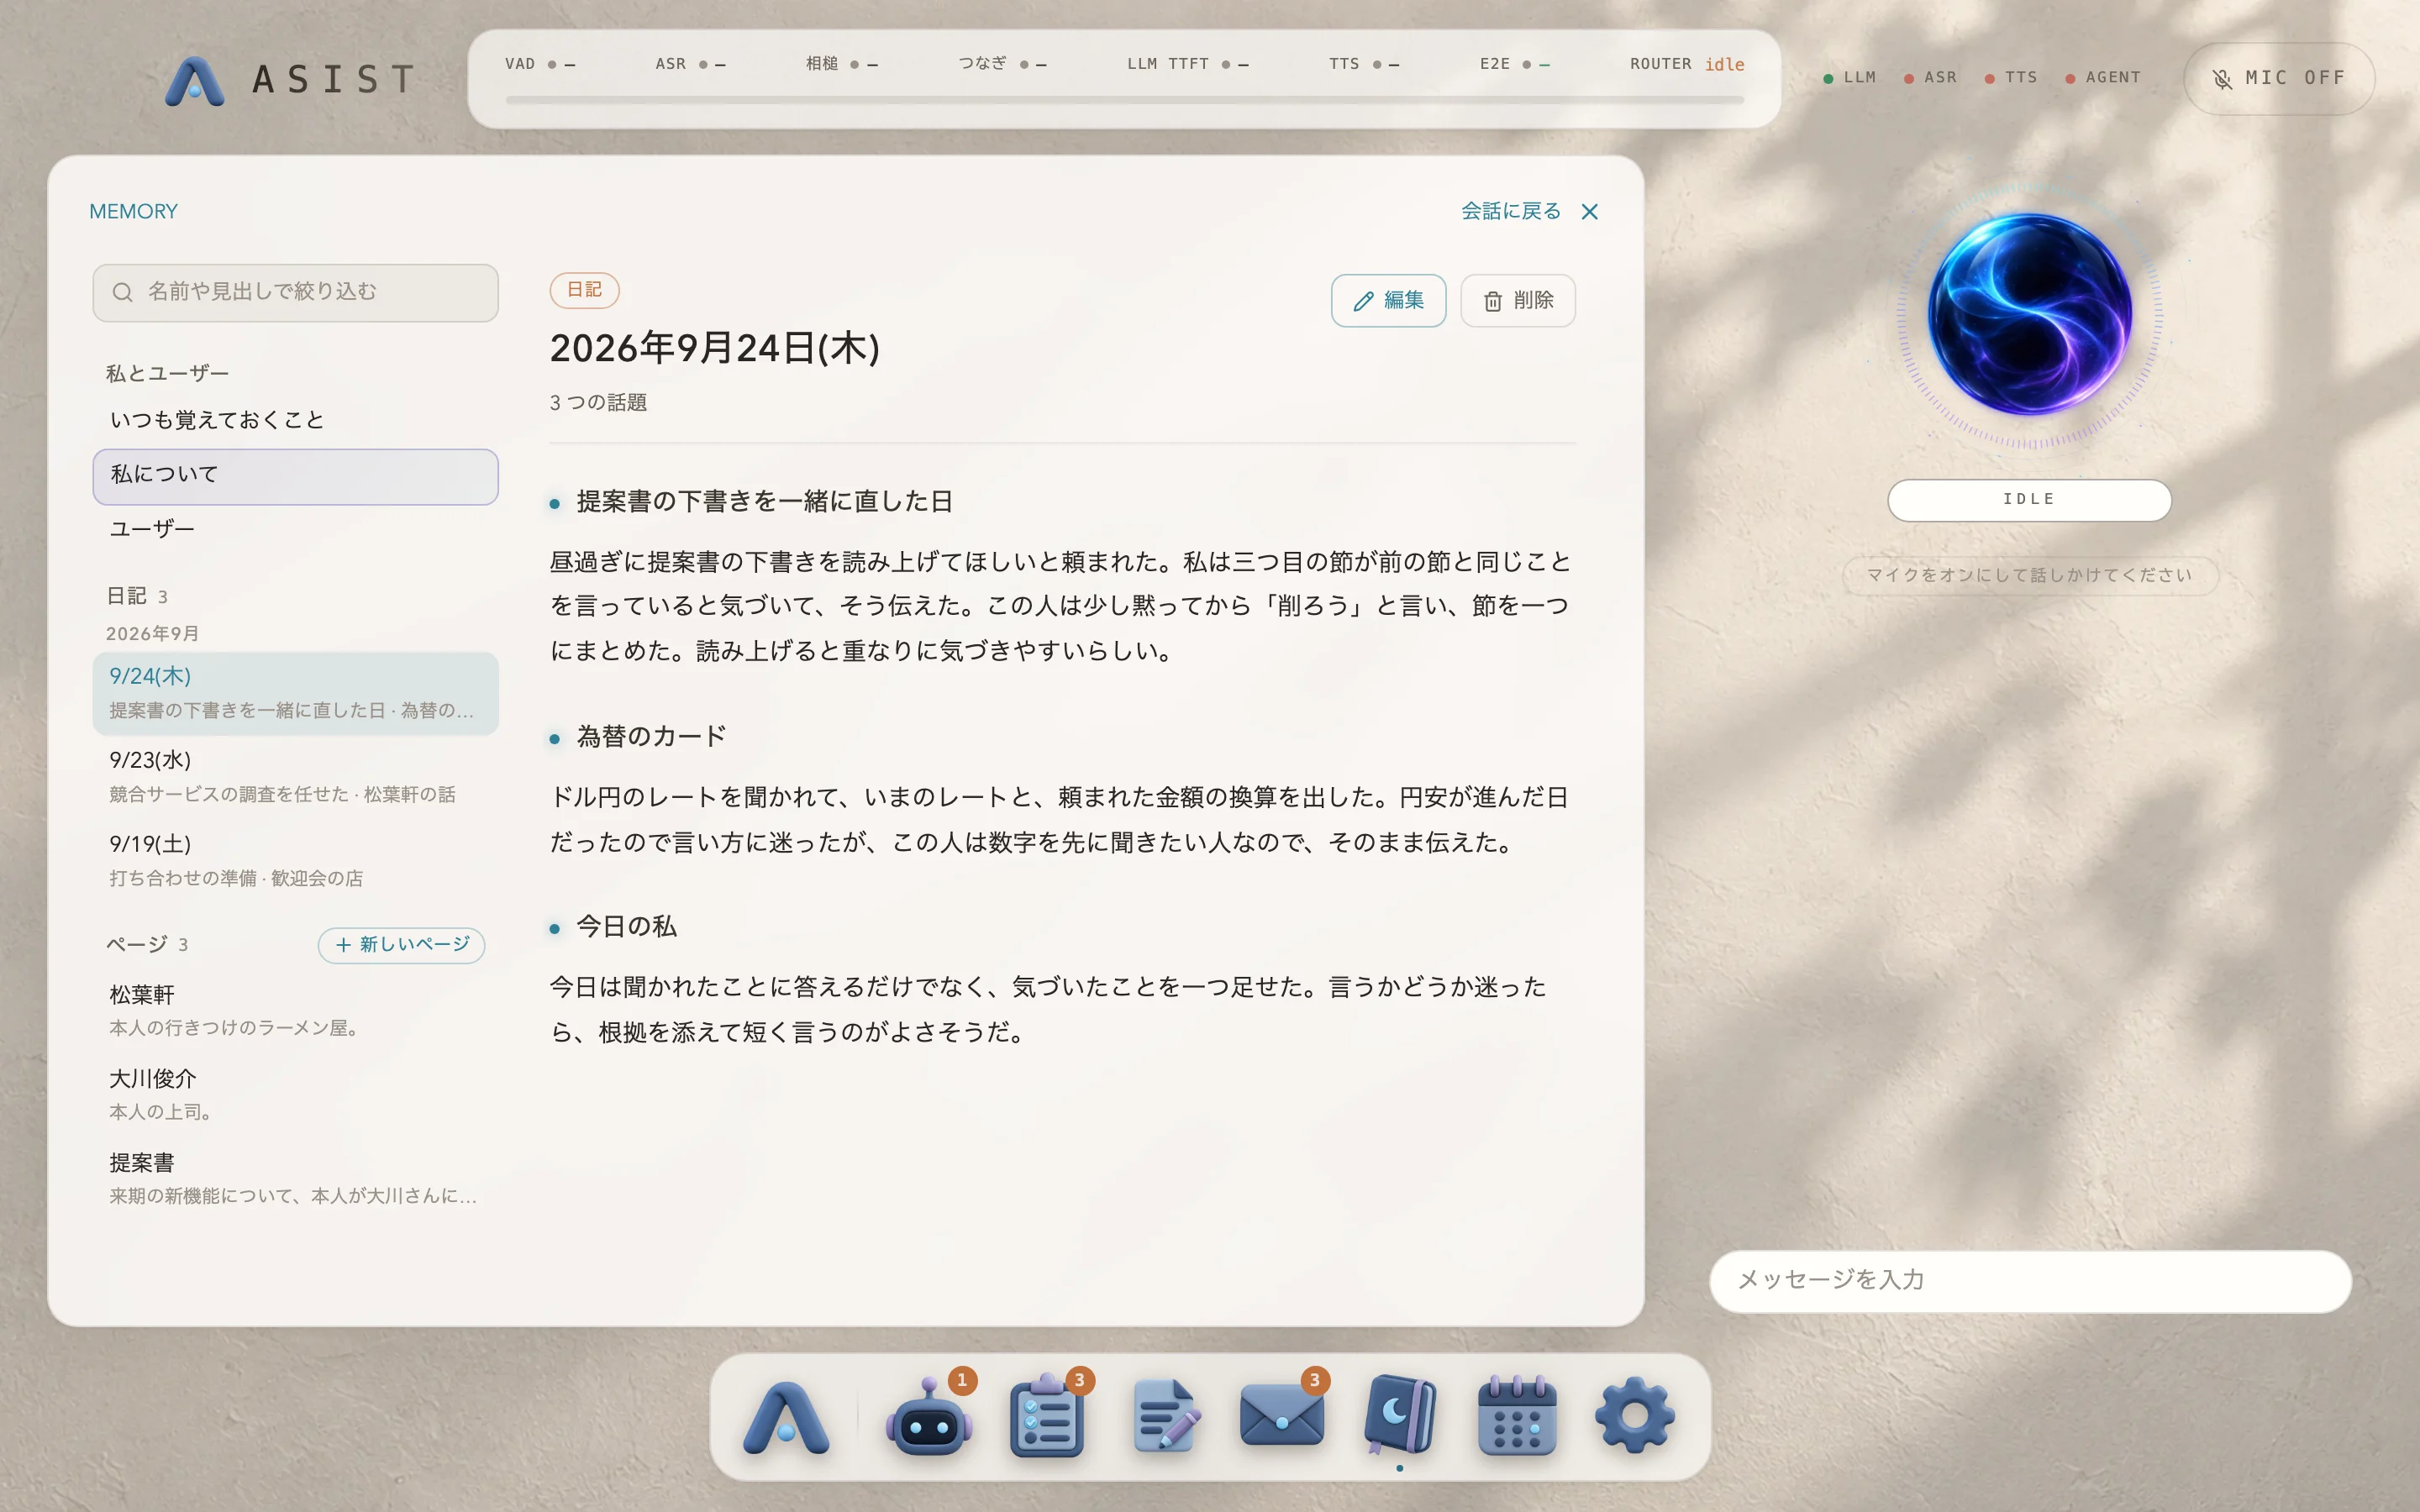Screen dimensions: 2420x1512
Task: Click the heading 今日の私
Action: (x=627, y=927)
